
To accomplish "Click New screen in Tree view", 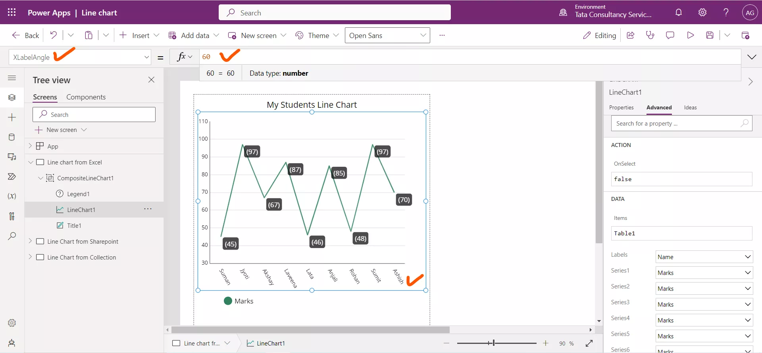I will click(x=61, y=130).
